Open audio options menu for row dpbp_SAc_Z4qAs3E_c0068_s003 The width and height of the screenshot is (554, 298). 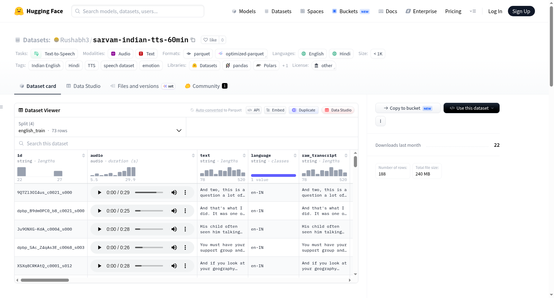pos(185,247)
